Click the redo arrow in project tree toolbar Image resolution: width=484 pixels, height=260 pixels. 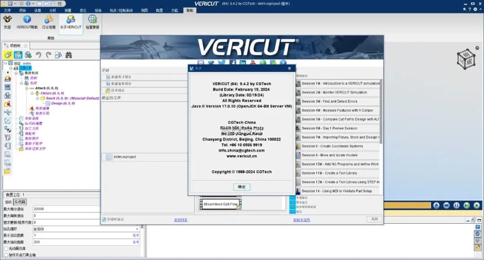48,55
